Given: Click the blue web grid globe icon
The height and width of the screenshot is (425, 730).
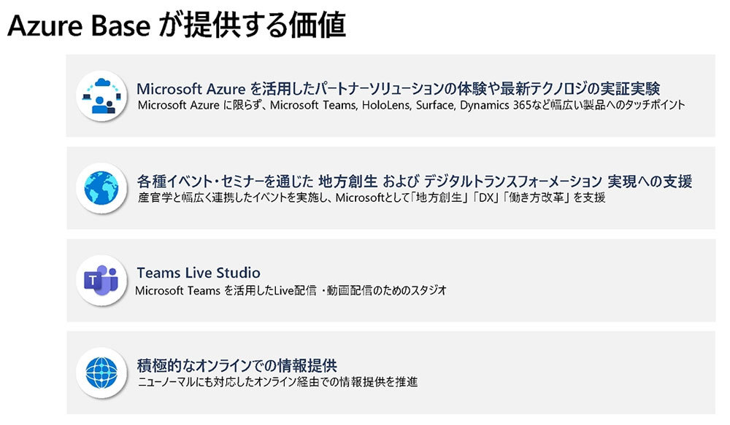Looking at the screenshot, I should [101, 372].
